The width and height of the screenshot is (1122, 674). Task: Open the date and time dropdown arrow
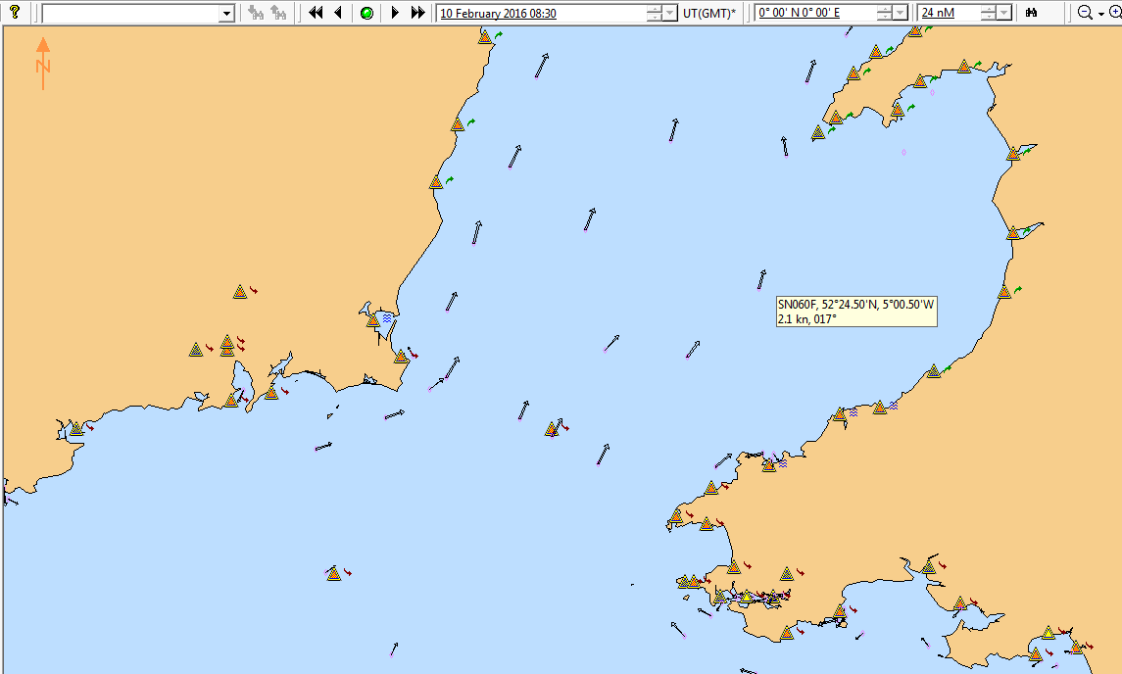click(x=669, y=14)
